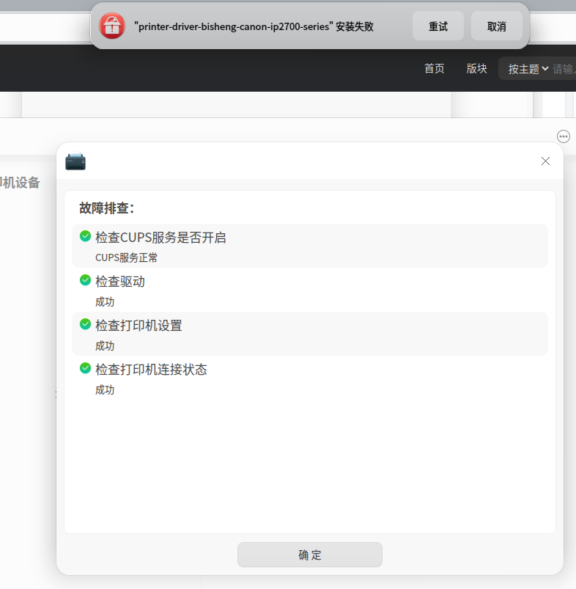Select the CUPS服务正常 status text
The width and height of the screenshot is (576, 589).
[x=127, y=257]
